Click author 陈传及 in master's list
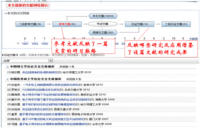This screenshot has height=128, width=200. click(x=16, y=119)
